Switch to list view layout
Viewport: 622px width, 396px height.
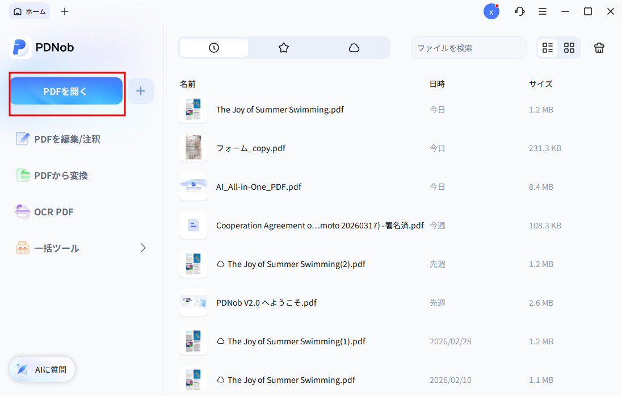(x=548, y=48)
